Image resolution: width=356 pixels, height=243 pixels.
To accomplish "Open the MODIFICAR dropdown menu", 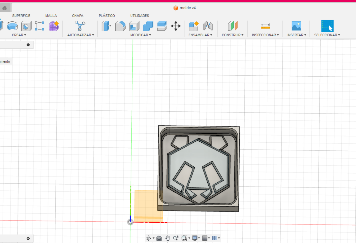I will pyautogui.click(x=141, y=35).
